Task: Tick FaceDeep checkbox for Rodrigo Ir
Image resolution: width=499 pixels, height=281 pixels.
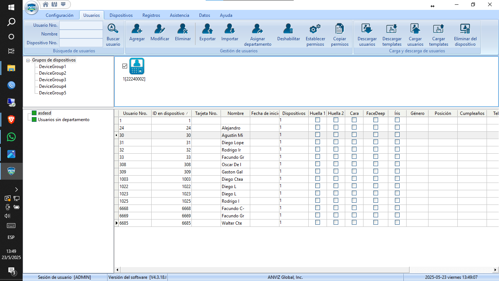Action: pyautogui.click(x=376, y=149)
